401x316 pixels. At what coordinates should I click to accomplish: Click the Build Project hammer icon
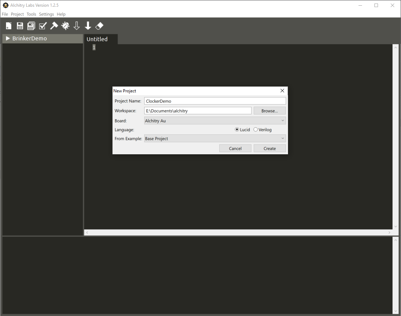pos(54,26)
